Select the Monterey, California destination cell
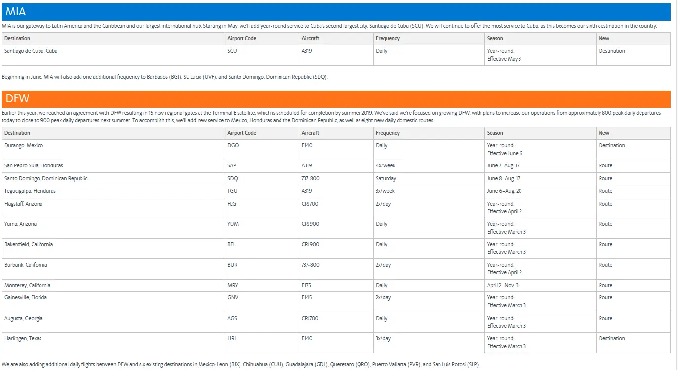 point(28,286)
